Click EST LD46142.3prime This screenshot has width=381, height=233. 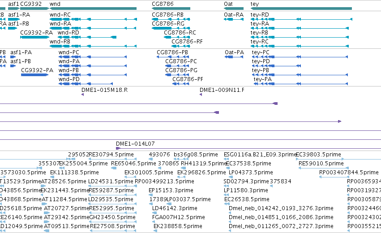175,208
